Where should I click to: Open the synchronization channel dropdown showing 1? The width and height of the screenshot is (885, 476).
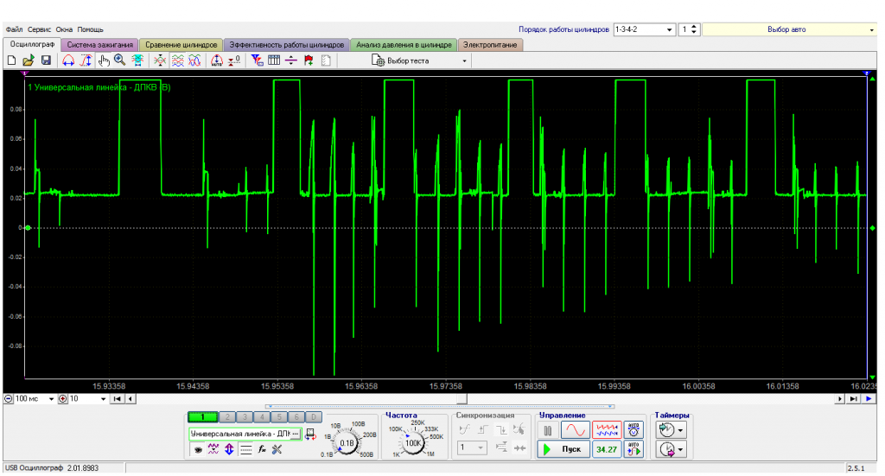click(472, 447)
